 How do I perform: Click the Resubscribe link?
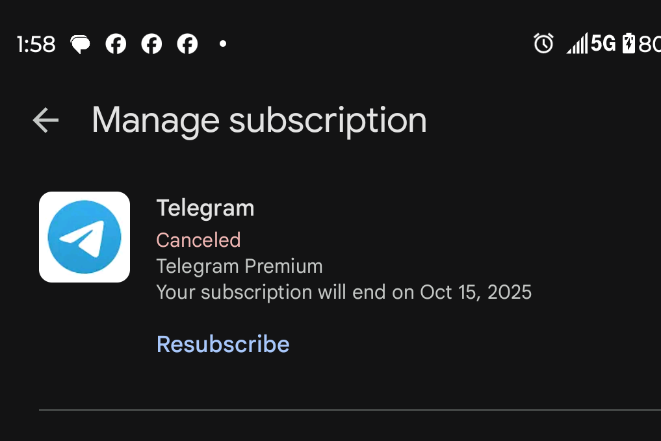point(223,344)
